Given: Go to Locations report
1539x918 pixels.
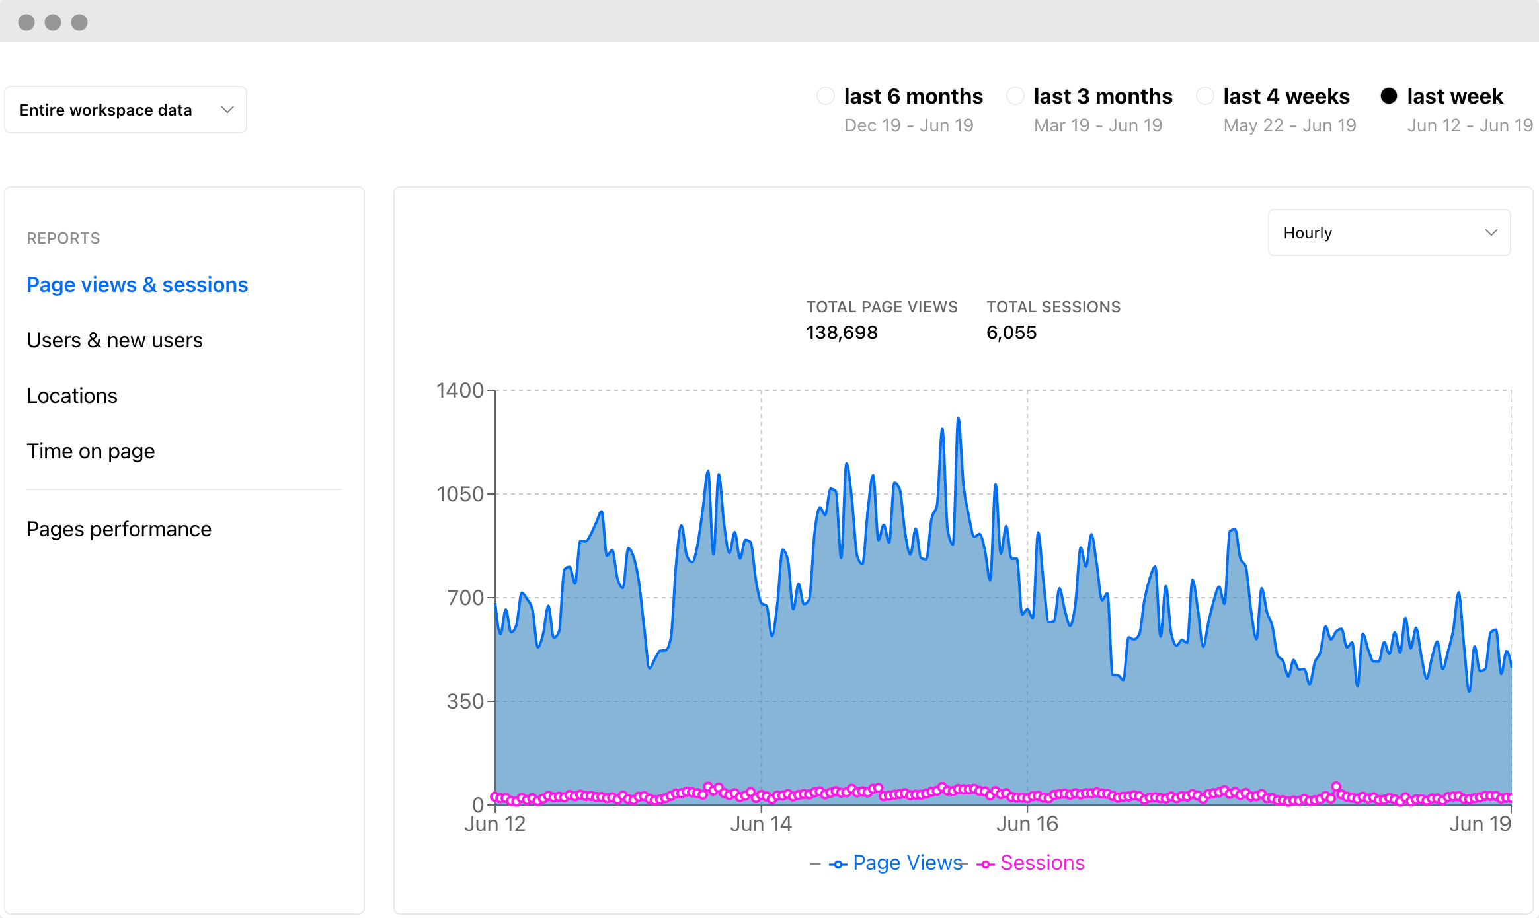Looking at the screenshot, I should [72, 396].
